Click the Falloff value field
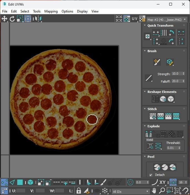The height and width of the screenshot is (195, 190). [177, 81]
